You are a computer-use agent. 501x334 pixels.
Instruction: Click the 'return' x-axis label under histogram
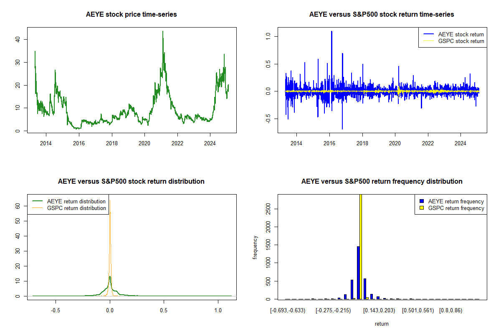tap(382, 324)
